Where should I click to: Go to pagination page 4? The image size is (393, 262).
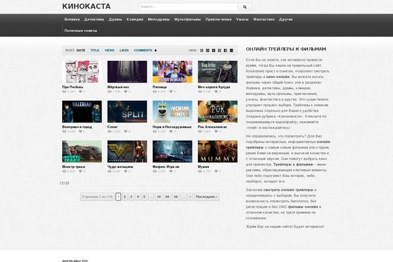(x=138, y=196)
